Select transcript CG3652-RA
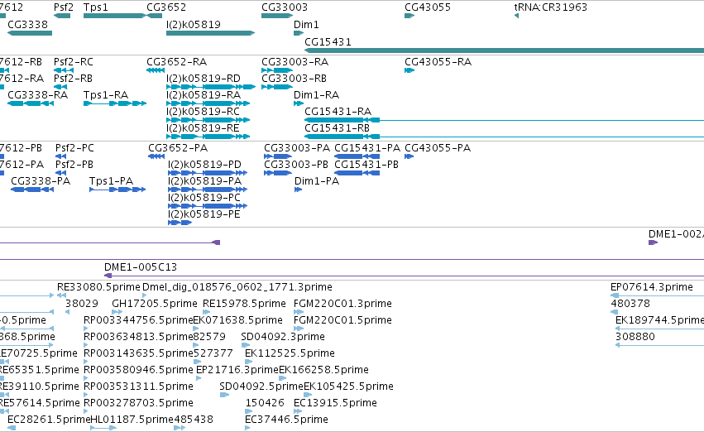The height and width of the screenshot is (432, 704). pyautogui.click(x=176, y=62)
